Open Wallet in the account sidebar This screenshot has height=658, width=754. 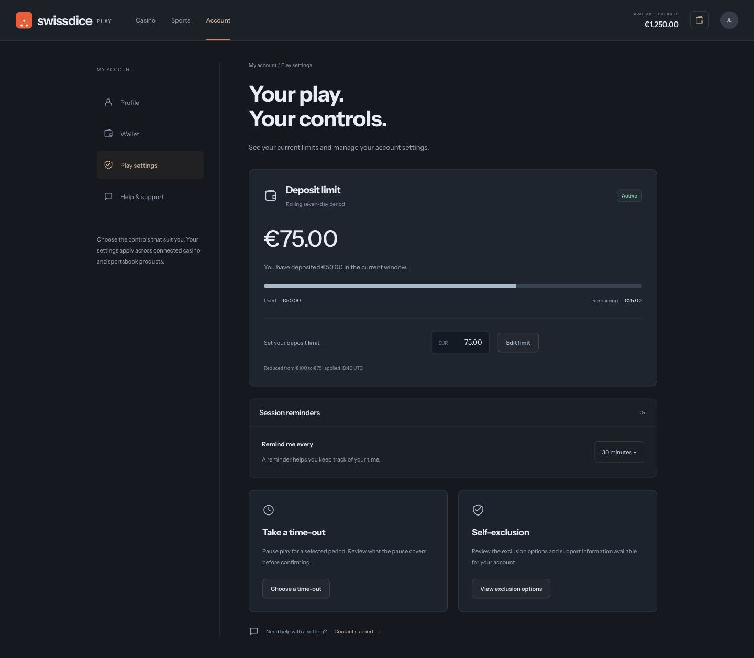pos(150,134)
